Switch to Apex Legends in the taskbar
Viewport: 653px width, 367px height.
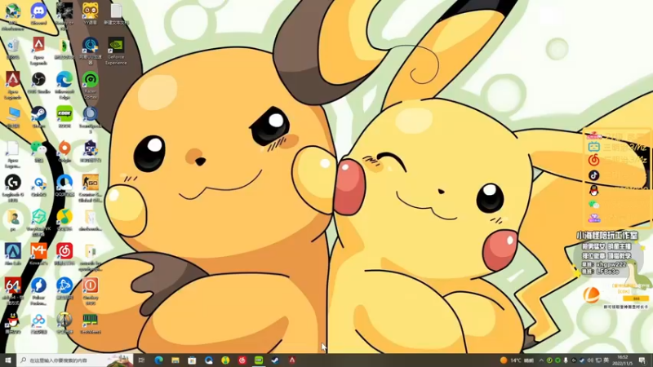(292, 360)
